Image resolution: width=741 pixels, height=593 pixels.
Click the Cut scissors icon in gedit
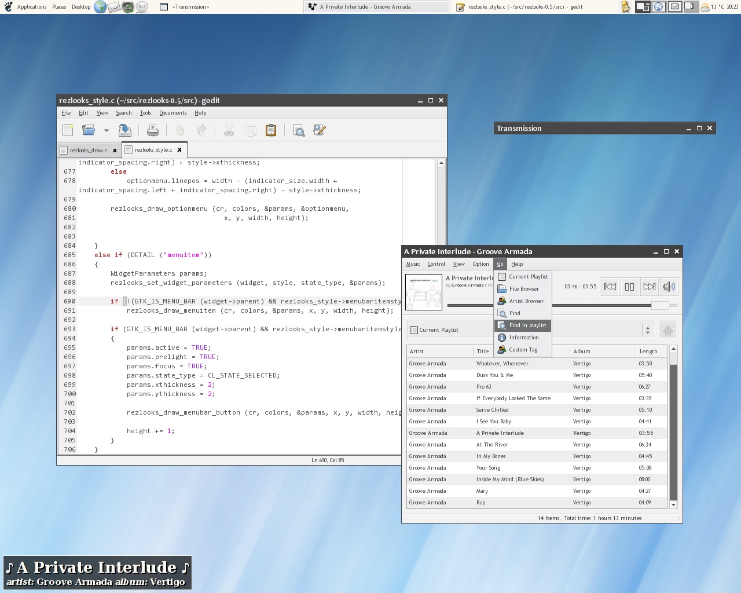229,130
